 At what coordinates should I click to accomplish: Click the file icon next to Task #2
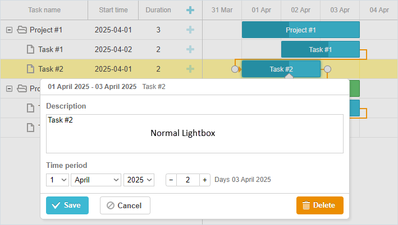[31, 69]
